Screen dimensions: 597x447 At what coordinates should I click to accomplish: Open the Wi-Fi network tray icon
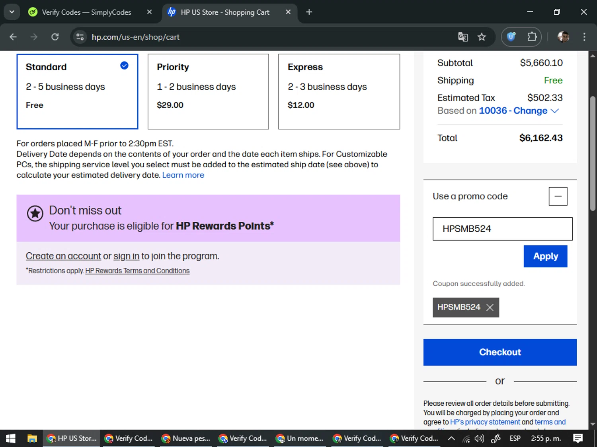click(x=466, y=439)
